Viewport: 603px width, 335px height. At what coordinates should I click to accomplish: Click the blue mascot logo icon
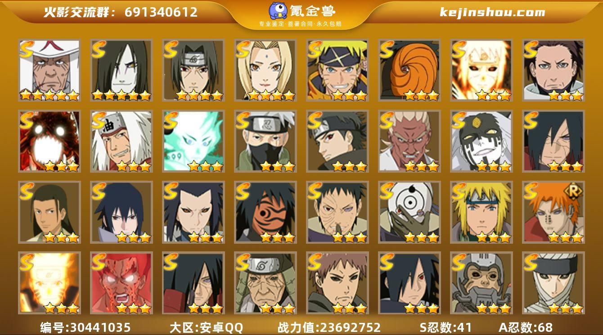point(278,11)
